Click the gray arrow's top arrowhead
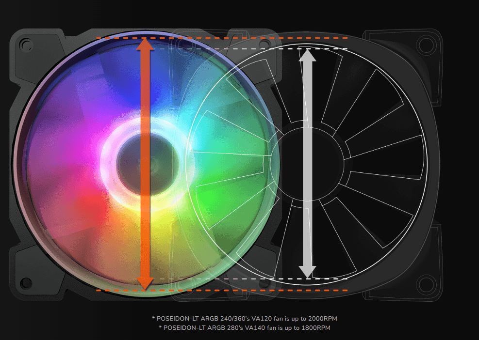 307,55
